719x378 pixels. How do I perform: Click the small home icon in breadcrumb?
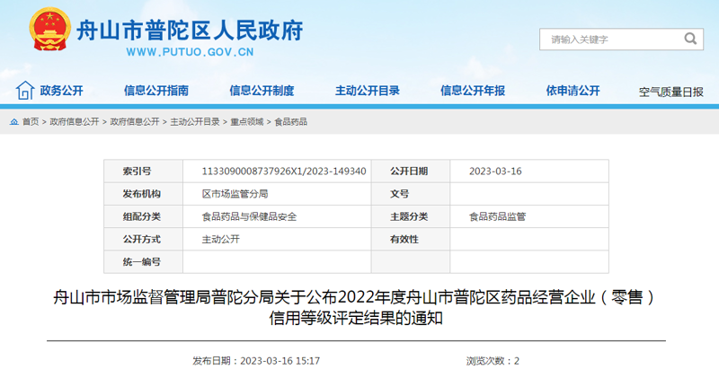14,122
